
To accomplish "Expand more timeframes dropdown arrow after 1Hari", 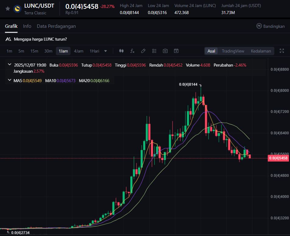I will pos(106,51).
